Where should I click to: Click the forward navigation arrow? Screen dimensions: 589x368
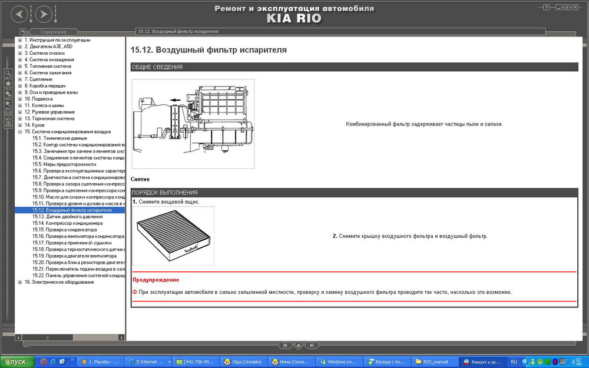(x=43, y=14)
